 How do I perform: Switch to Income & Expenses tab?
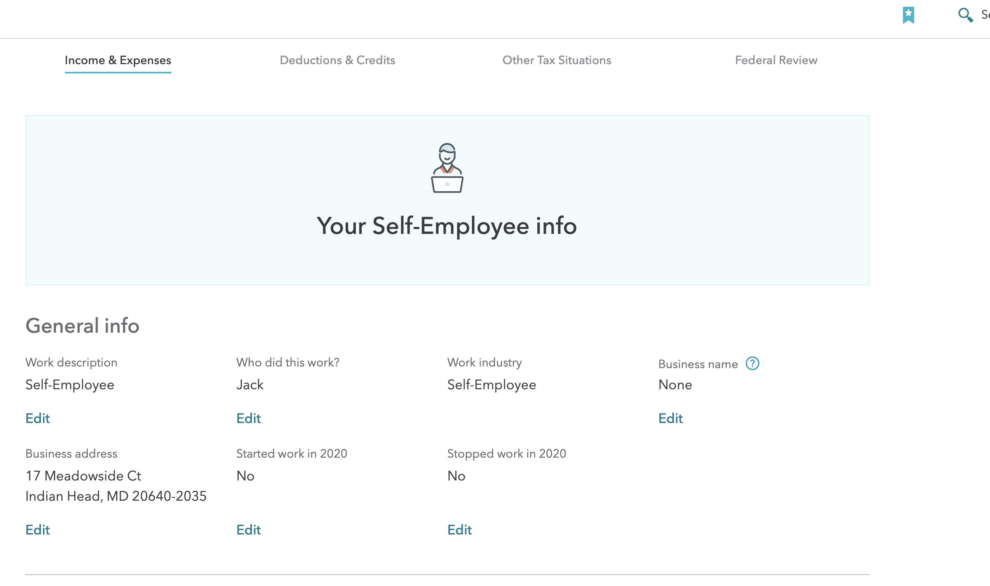(118, 60)
